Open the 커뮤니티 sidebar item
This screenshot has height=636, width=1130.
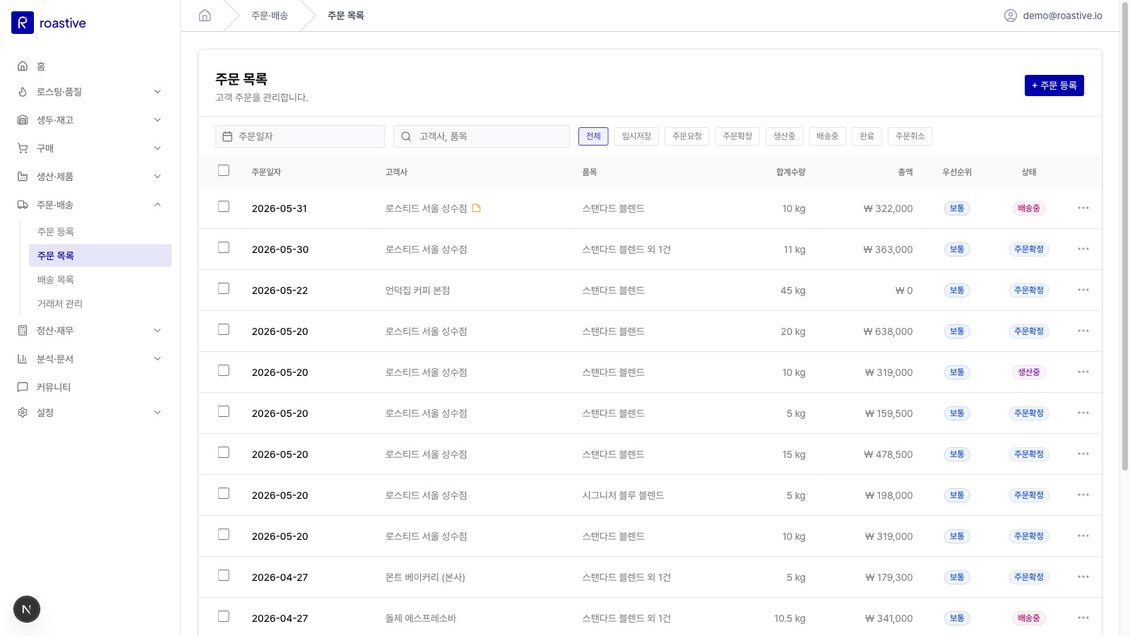pyautogui.click(x=90, y=387)
